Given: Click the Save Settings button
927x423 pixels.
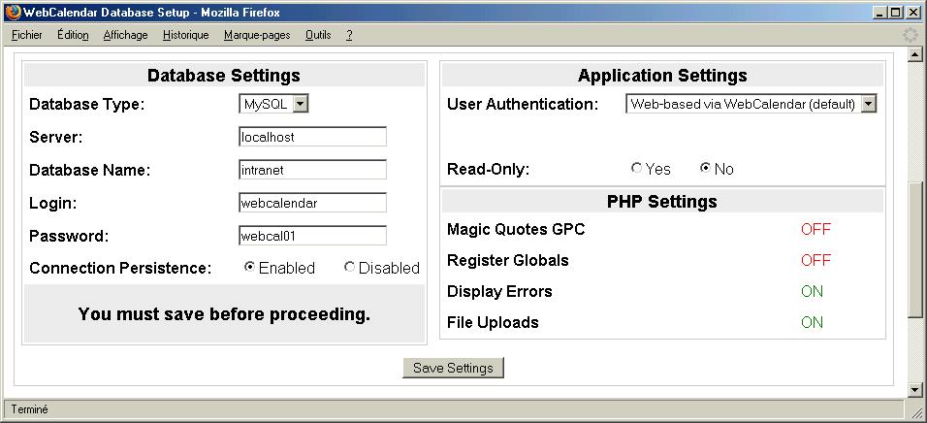Looking at the screenshot, I should (453, 368).
